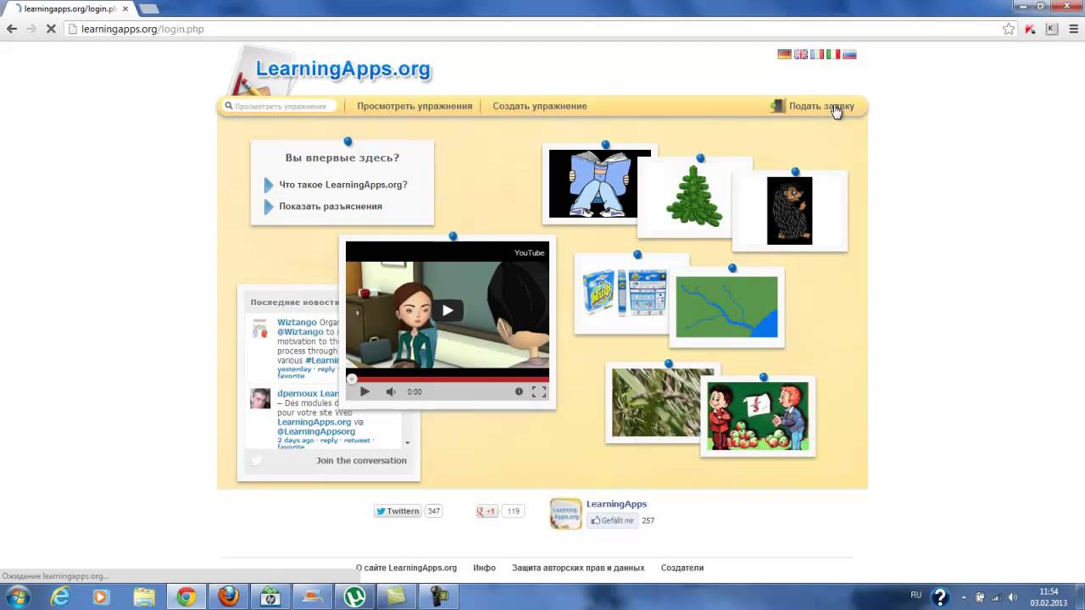Image resolution: width=1085 pixels, height=610 pixels.
Task: Launch Internet Explorer from the taskbar
Action: pyautogui.click(x=60, y=596)
